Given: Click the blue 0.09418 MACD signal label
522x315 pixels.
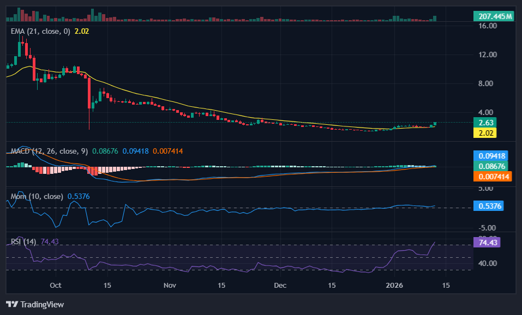Looking at the screenshot, I should 490,155.
